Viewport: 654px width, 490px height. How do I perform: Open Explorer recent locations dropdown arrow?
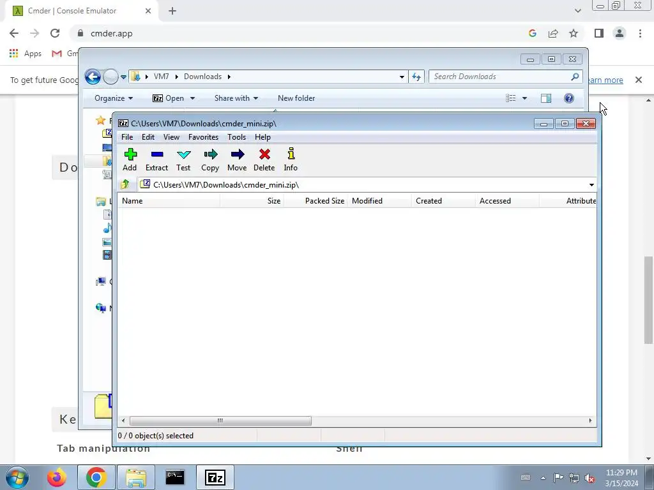pos(123,77)
